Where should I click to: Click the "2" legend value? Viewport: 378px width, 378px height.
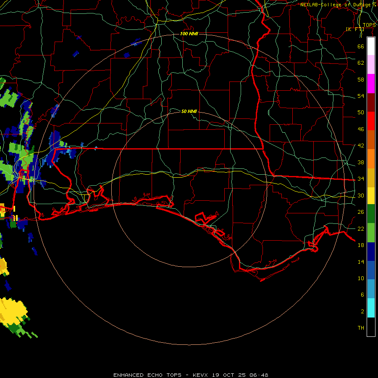[x=362, y=312]
